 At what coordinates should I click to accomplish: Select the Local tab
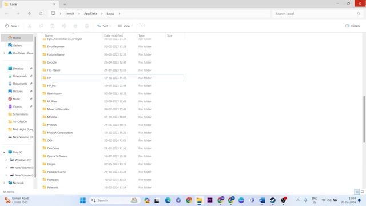click(x=30, y=4)
